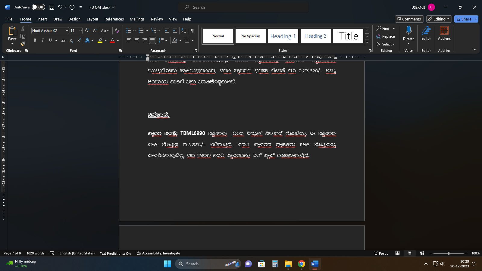
Task: Open Line and Paragraph Spacing dropdown
Action: tap(163, 40)
